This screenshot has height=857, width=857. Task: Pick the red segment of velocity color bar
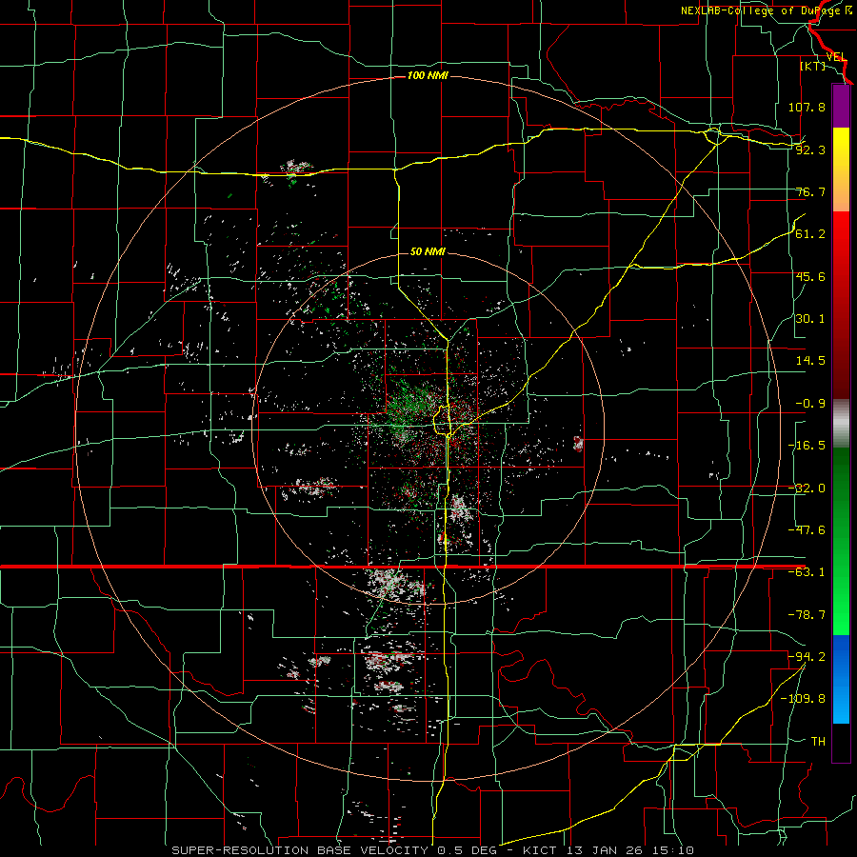[x=841, y=305]
